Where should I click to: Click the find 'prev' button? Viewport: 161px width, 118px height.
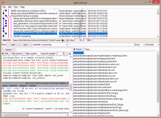coord(26,45)
